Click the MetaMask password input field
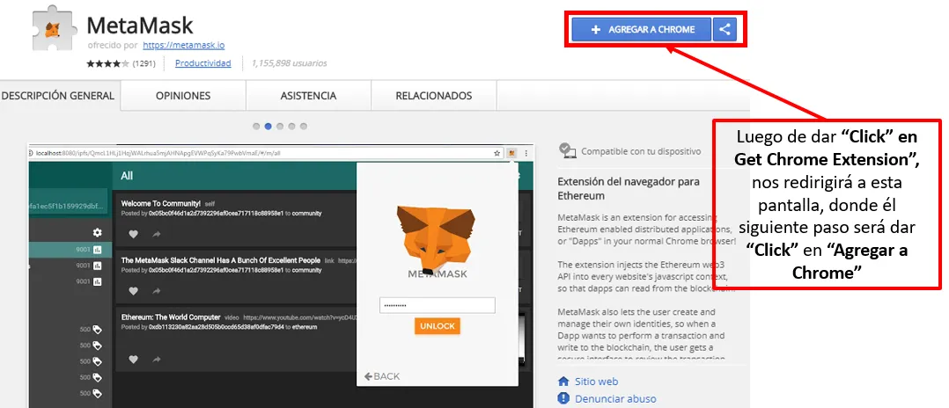This screenshot has height=408, width=949. (437, 305)
